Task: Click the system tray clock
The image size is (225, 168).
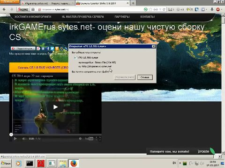Action: coord(213,163)
